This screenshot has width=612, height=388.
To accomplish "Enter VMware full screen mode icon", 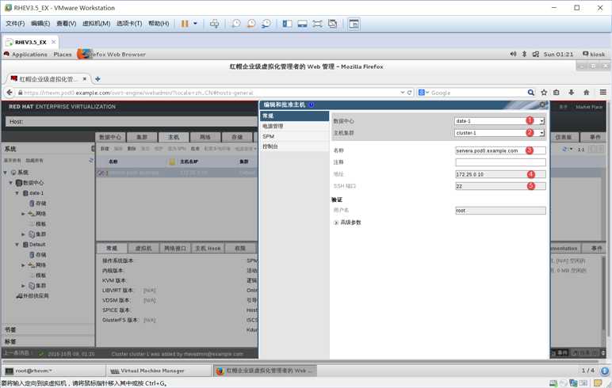I will pyautogui.click(x=317, y=24).
